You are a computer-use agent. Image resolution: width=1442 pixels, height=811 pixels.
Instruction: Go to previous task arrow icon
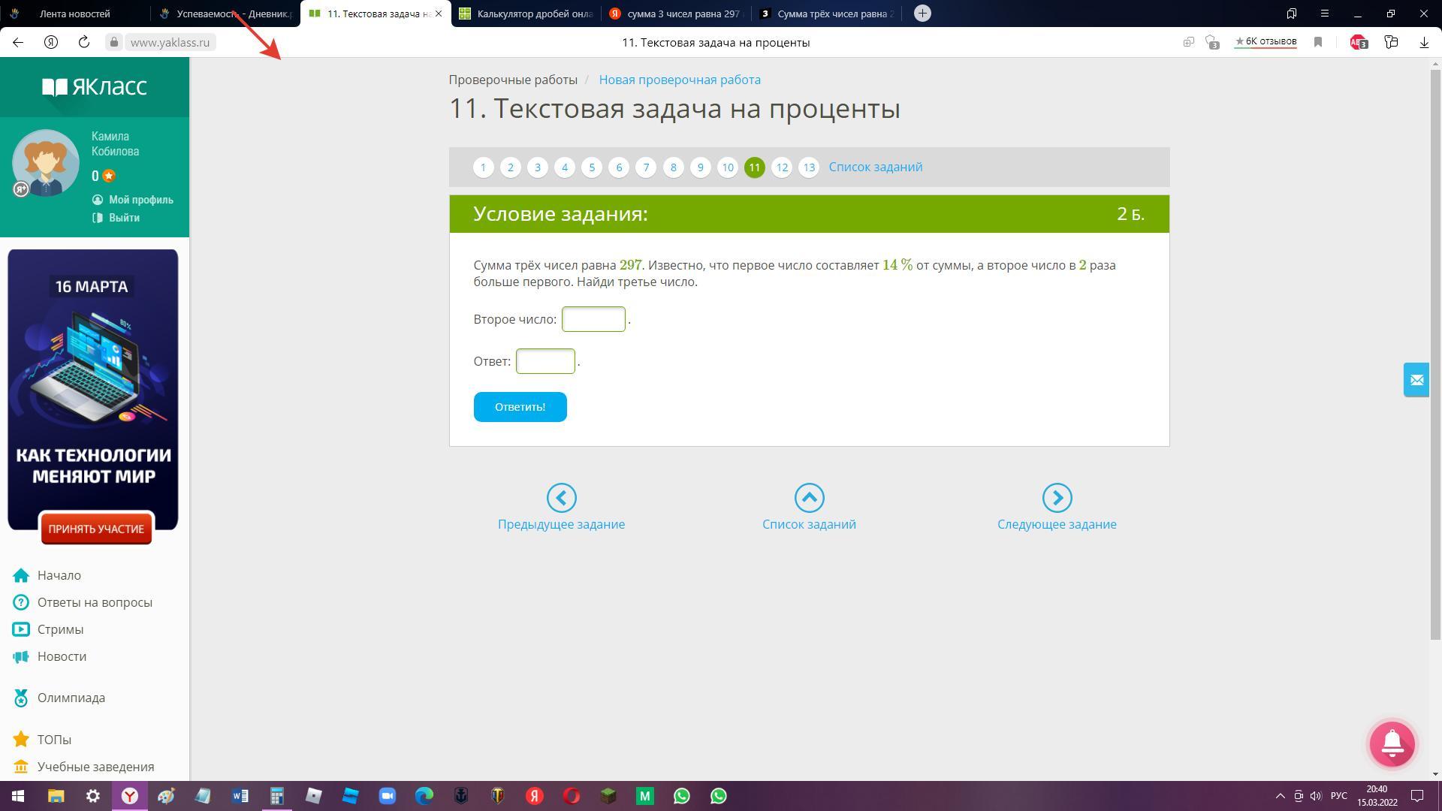pyautogui.click(x=561, y=498)
